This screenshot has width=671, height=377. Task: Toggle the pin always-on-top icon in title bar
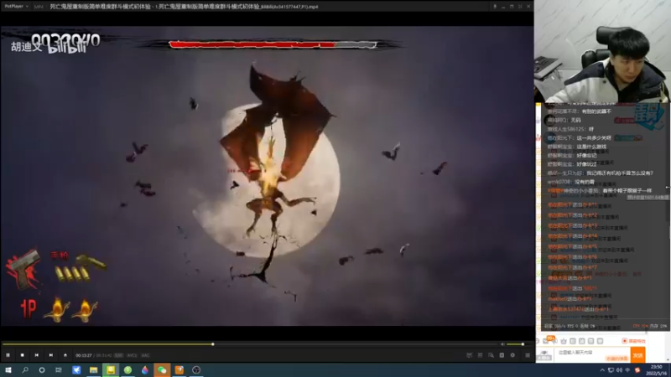[x=495, y=7]
